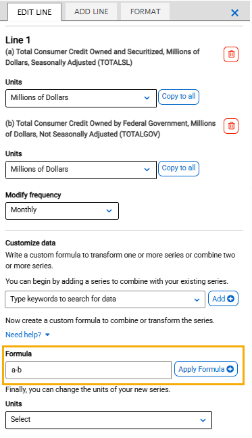Click plus icon on Add button
The height and width of the screenshot is (438, 252).
[x=231, y=299]
